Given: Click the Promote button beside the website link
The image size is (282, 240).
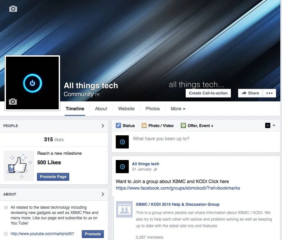Looking at the screenshot, I should 93,234.
